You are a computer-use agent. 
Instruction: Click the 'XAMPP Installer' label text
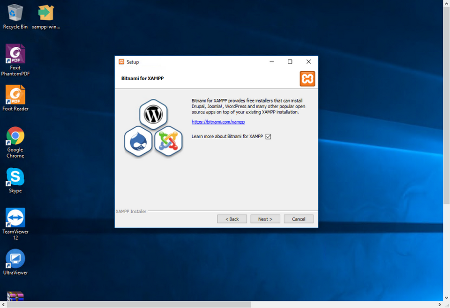(131, 211)
